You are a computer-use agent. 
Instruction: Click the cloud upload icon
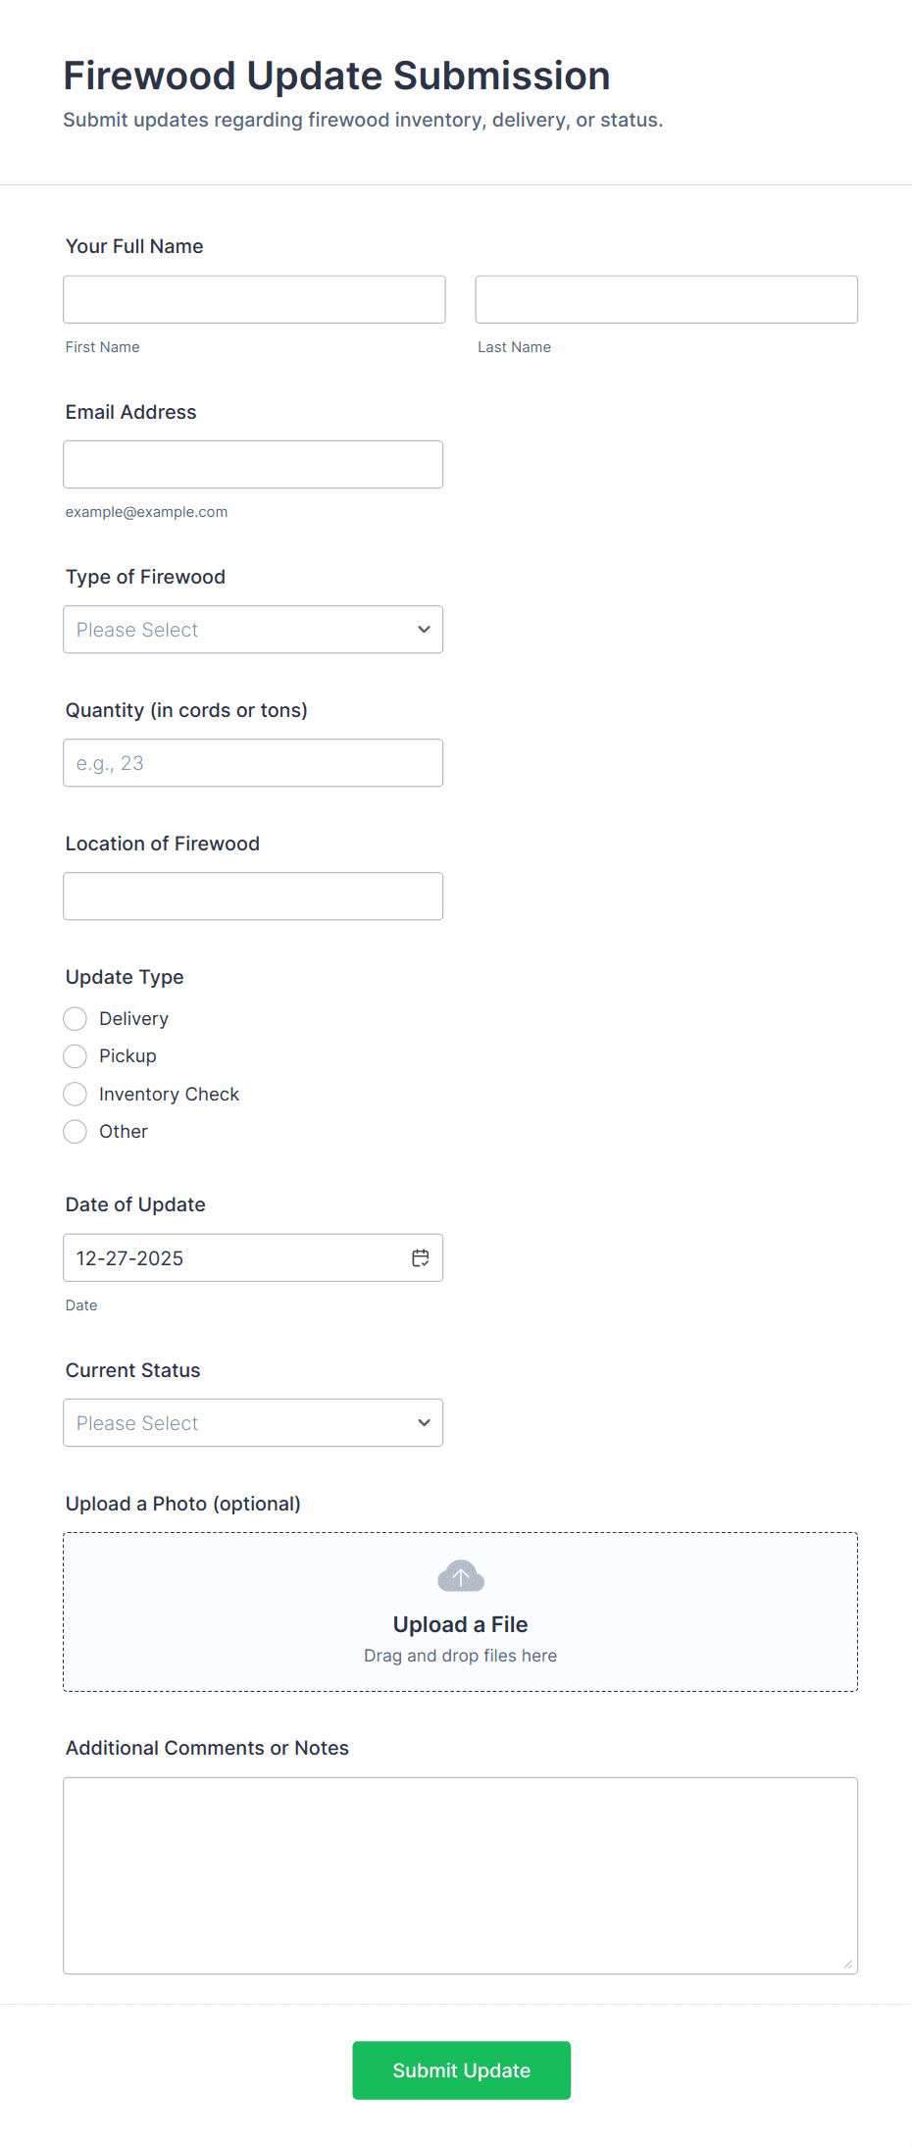pyautogui.click(x=460, y=1576)
